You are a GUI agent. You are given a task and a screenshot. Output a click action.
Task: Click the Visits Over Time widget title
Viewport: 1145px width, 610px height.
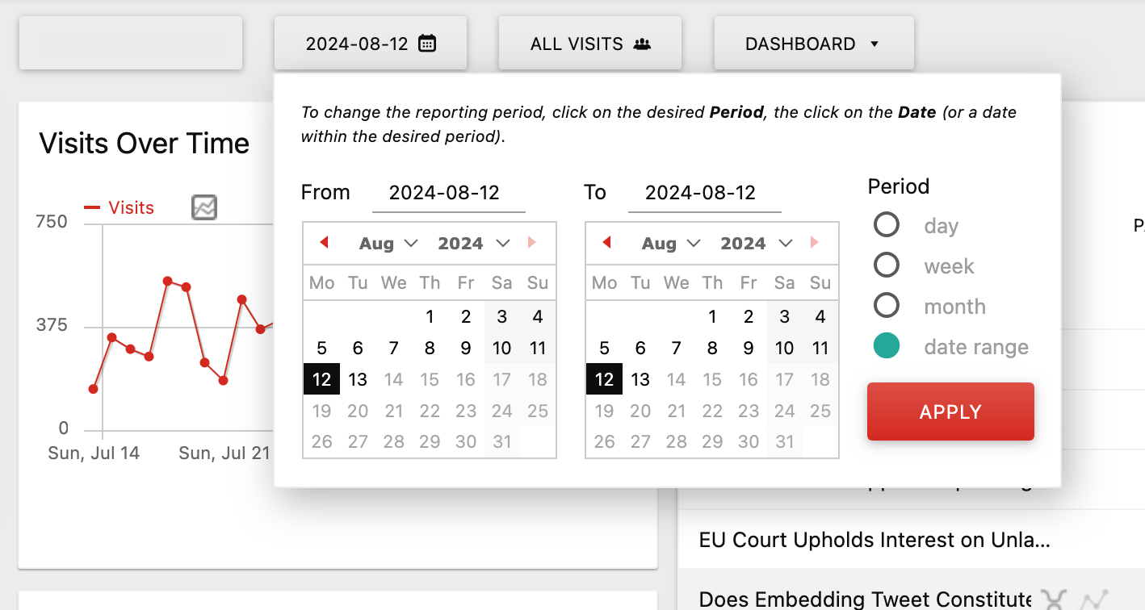click(x=145, y=144)
